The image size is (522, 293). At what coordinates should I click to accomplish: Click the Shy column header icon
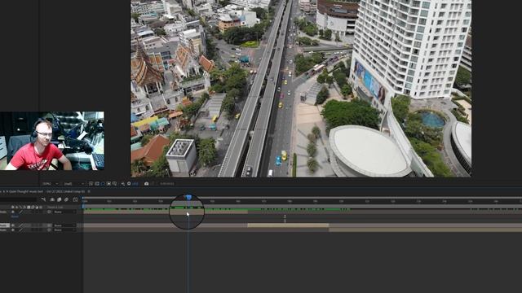[13, 208]
